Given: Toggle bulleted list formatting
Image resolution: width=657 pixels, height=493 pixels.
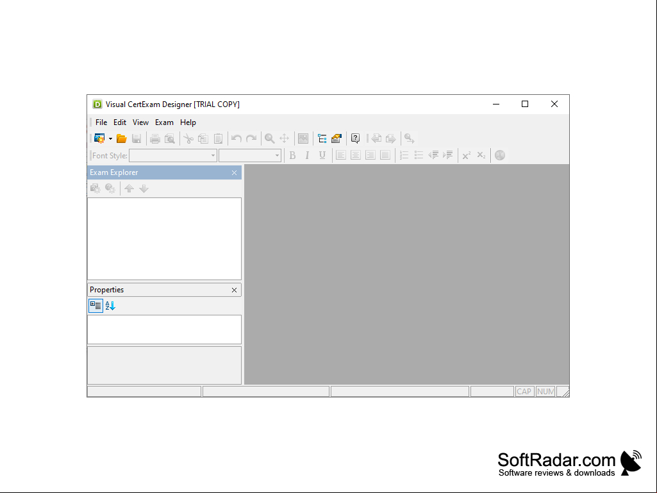Looking at the screenshot, I should coord(419,156).
